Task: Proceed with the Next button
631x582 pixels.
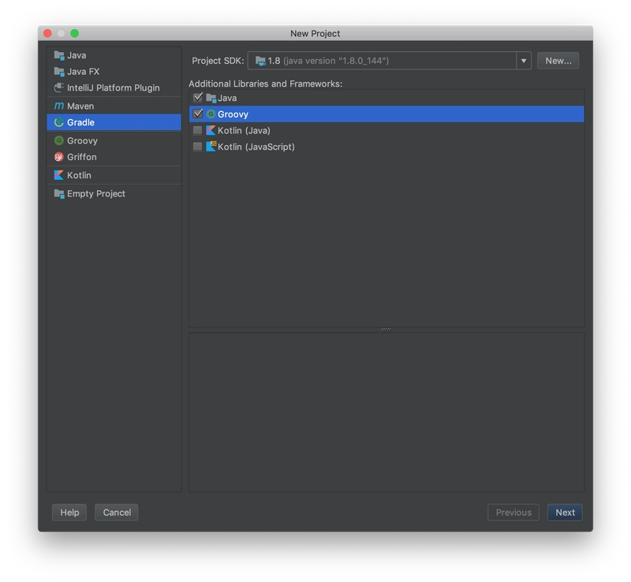Action: click(565, 513)
